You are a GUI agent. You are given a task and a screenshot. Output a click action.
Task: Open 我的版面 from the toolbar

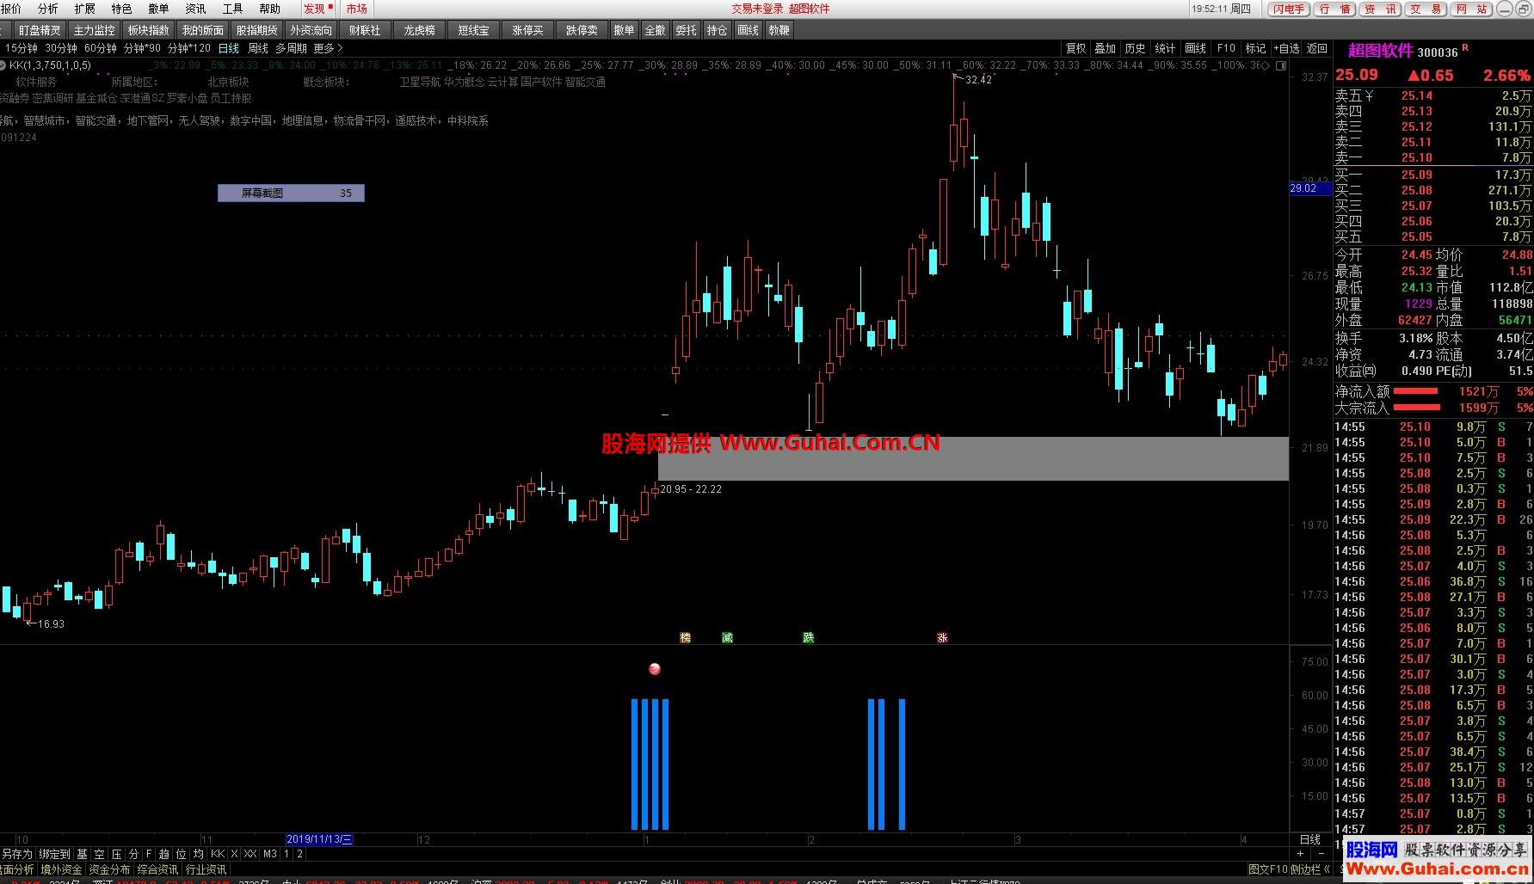203,30
